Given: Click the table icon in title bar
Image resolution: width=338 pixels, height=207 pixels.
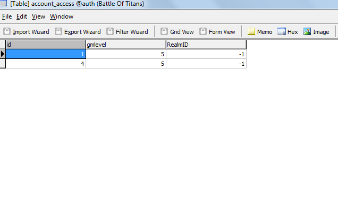Looking at the screenshot, I should 3,3.
